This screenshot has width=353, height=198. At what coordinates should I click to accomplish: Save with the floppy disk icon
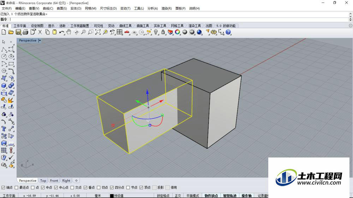[x=18, y=32]
